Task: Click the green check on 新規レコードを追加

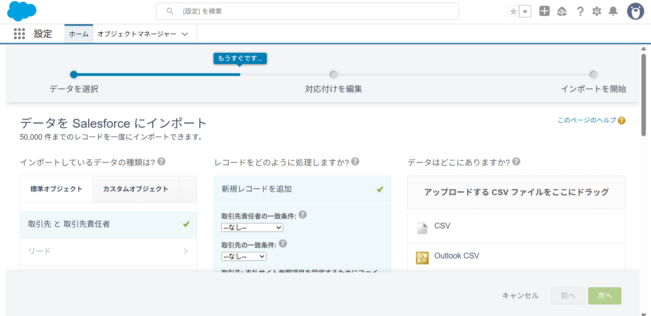Action: 380,189
